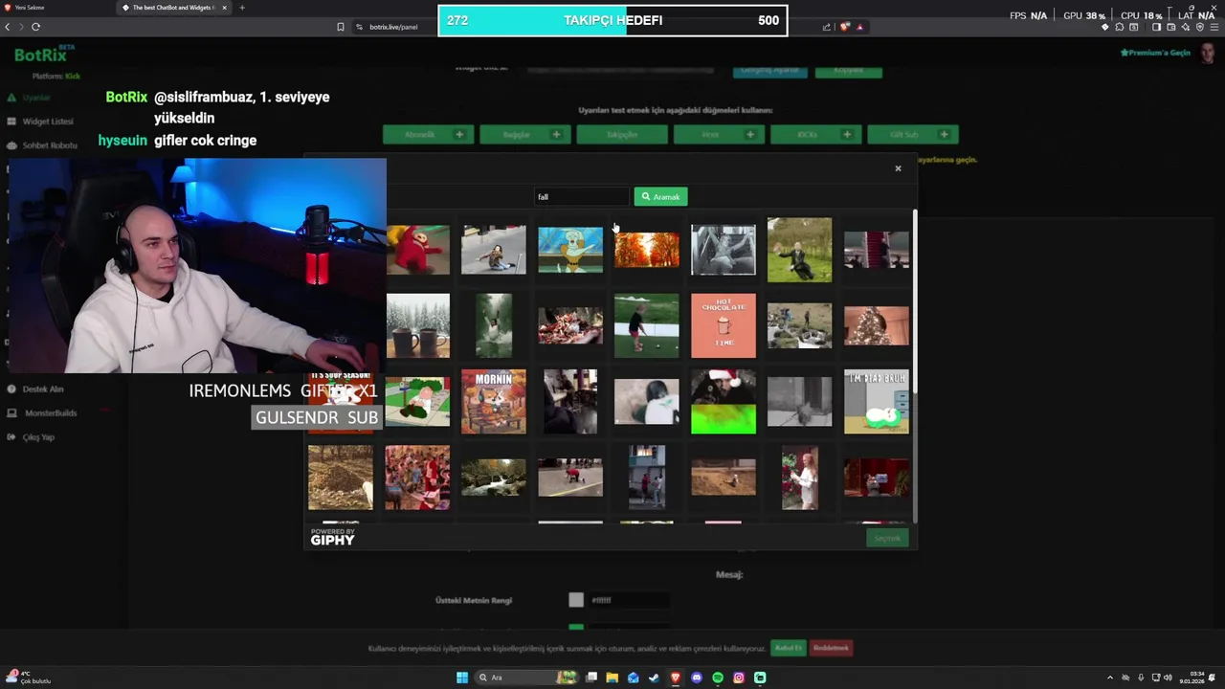This screenshot has width=1225, height=689.
Task: Open the MonsterBuilds sidebar link
Action: 50,413
